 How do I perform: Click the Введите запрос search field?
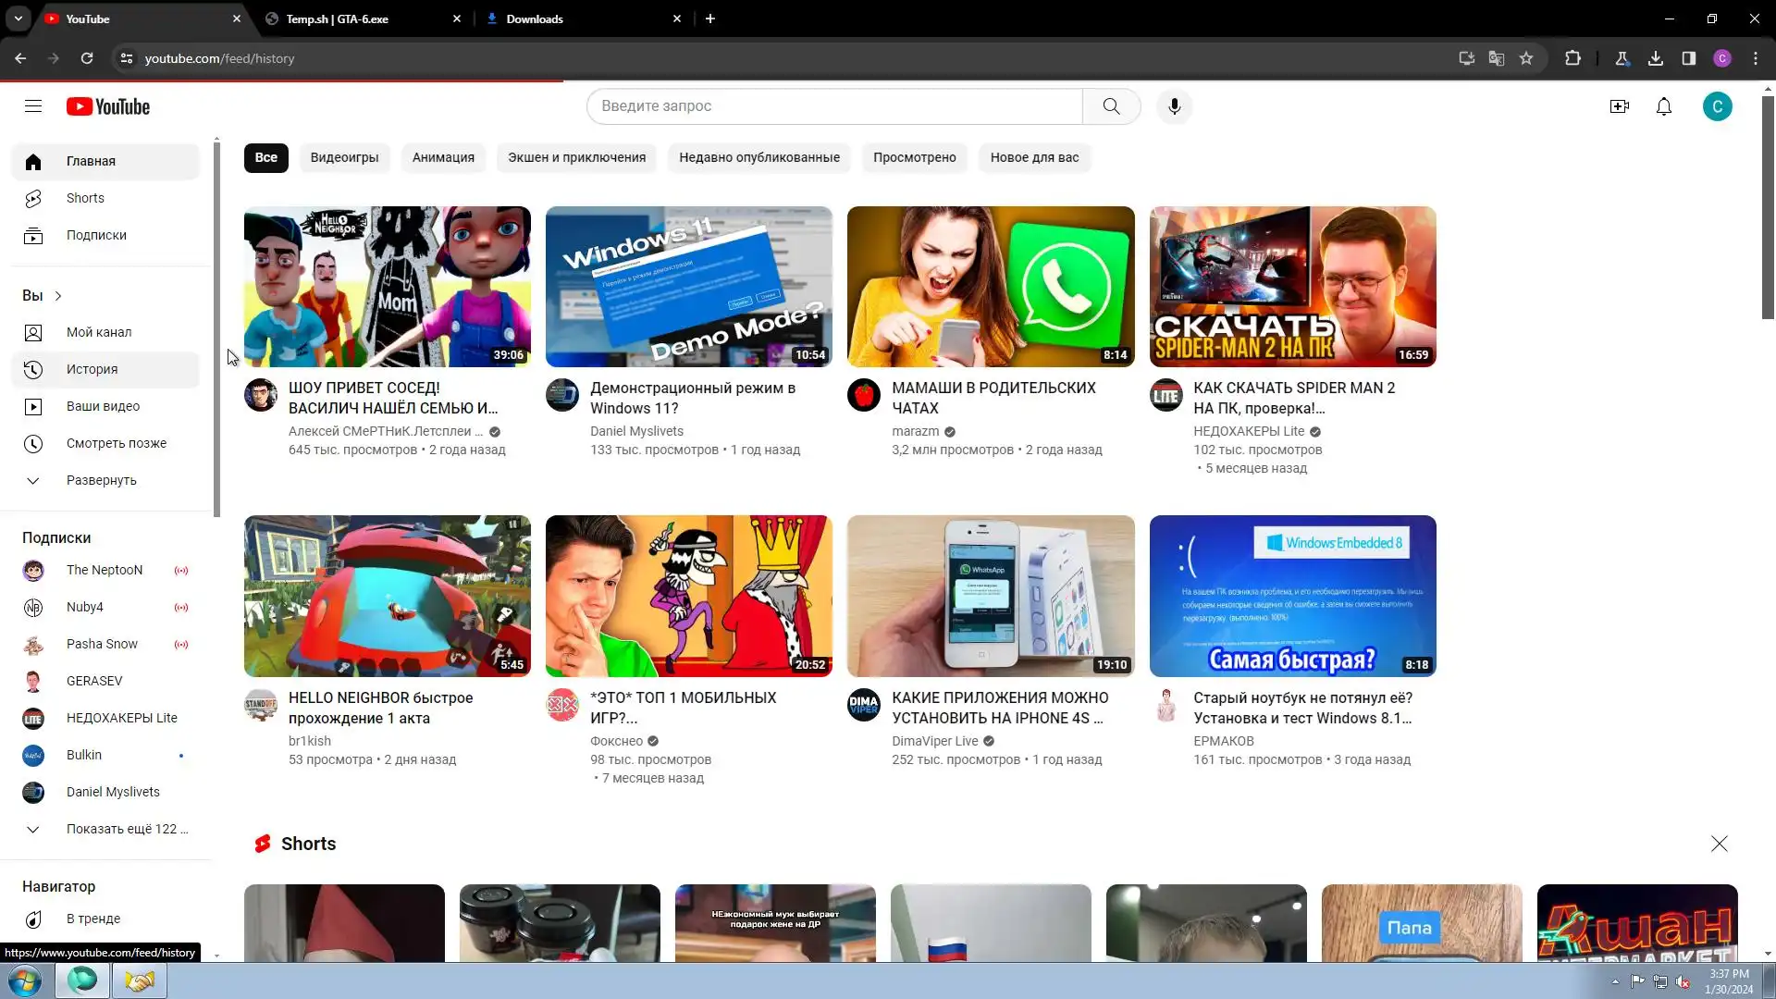pos(832,106)
